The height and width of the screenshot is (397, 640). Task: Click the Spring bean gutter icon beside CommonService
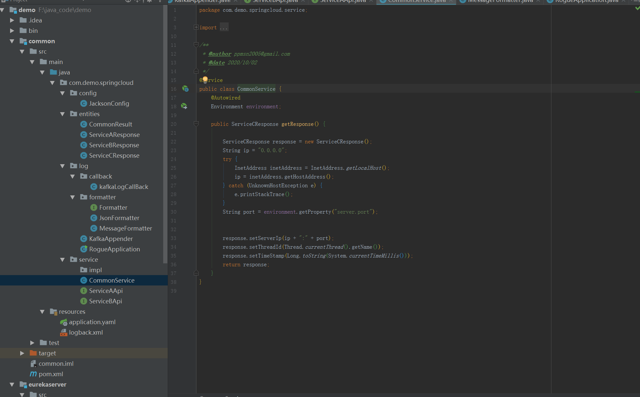coord(185,88)
